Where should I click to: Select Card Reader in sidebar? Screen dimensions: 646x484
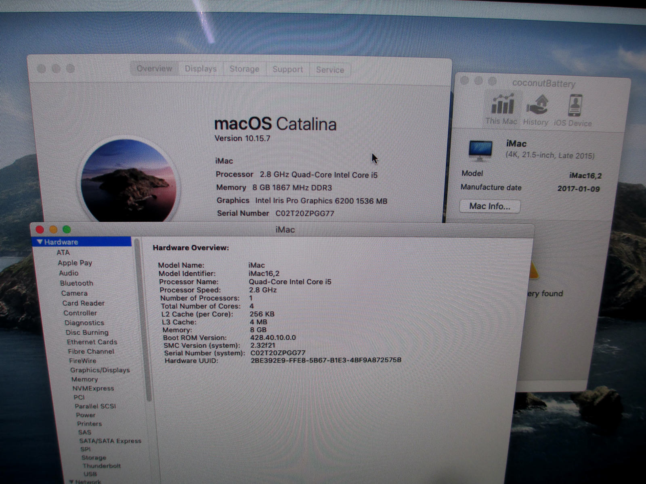84,303
